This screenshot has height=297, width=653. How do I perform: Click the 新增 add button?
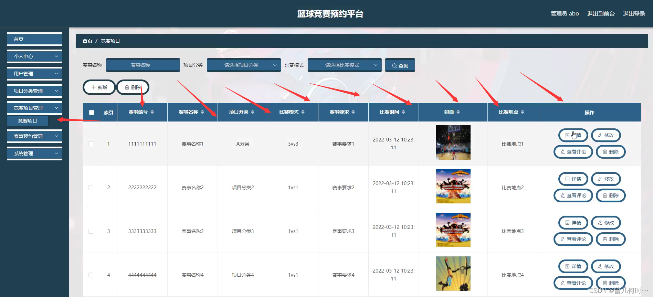(x=99, y=87)
